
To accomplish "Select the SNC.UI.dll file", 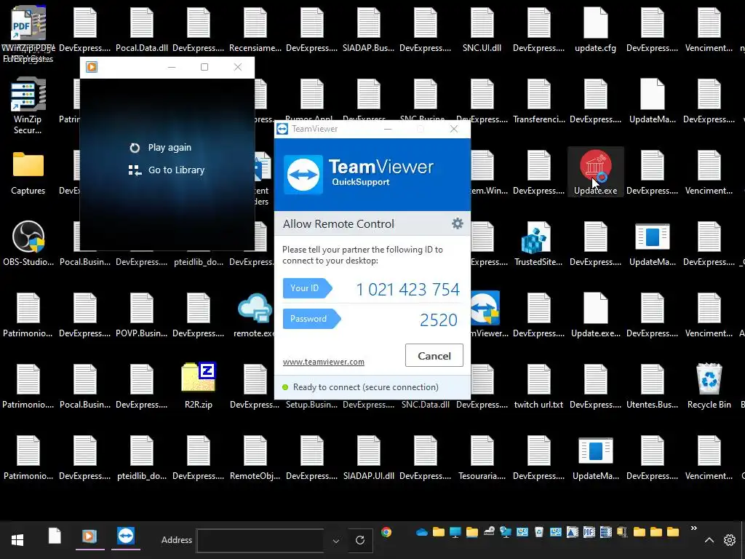I will 482,29.
